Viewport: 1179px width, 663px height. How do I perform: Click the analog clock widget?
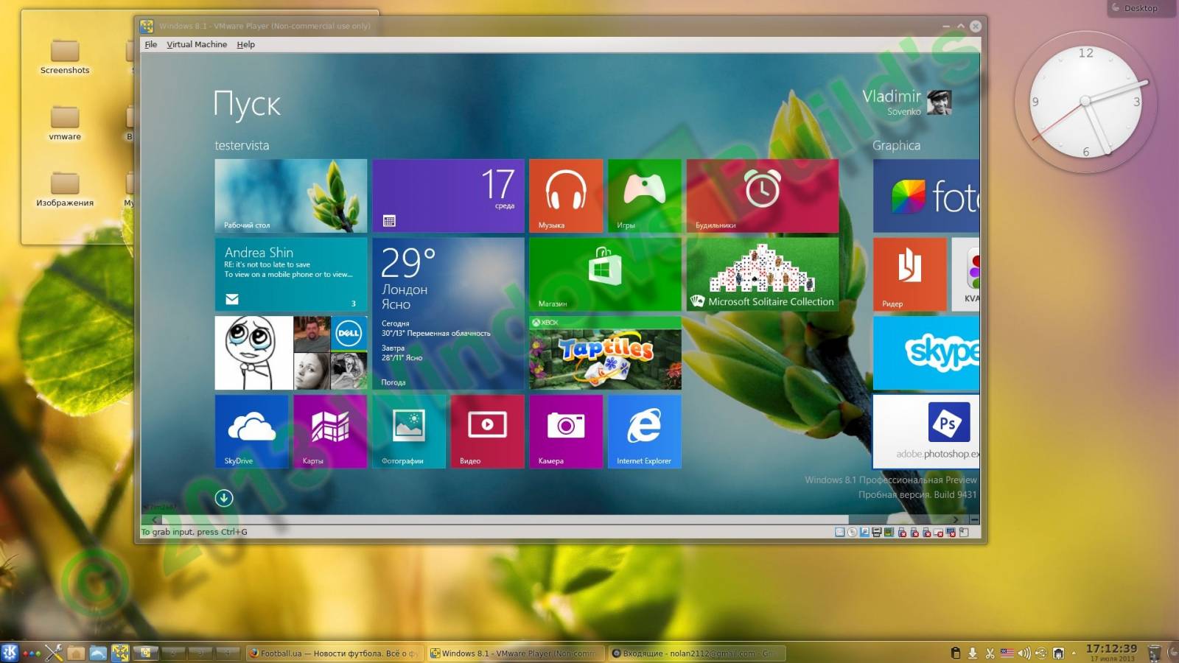(1086, 101)
